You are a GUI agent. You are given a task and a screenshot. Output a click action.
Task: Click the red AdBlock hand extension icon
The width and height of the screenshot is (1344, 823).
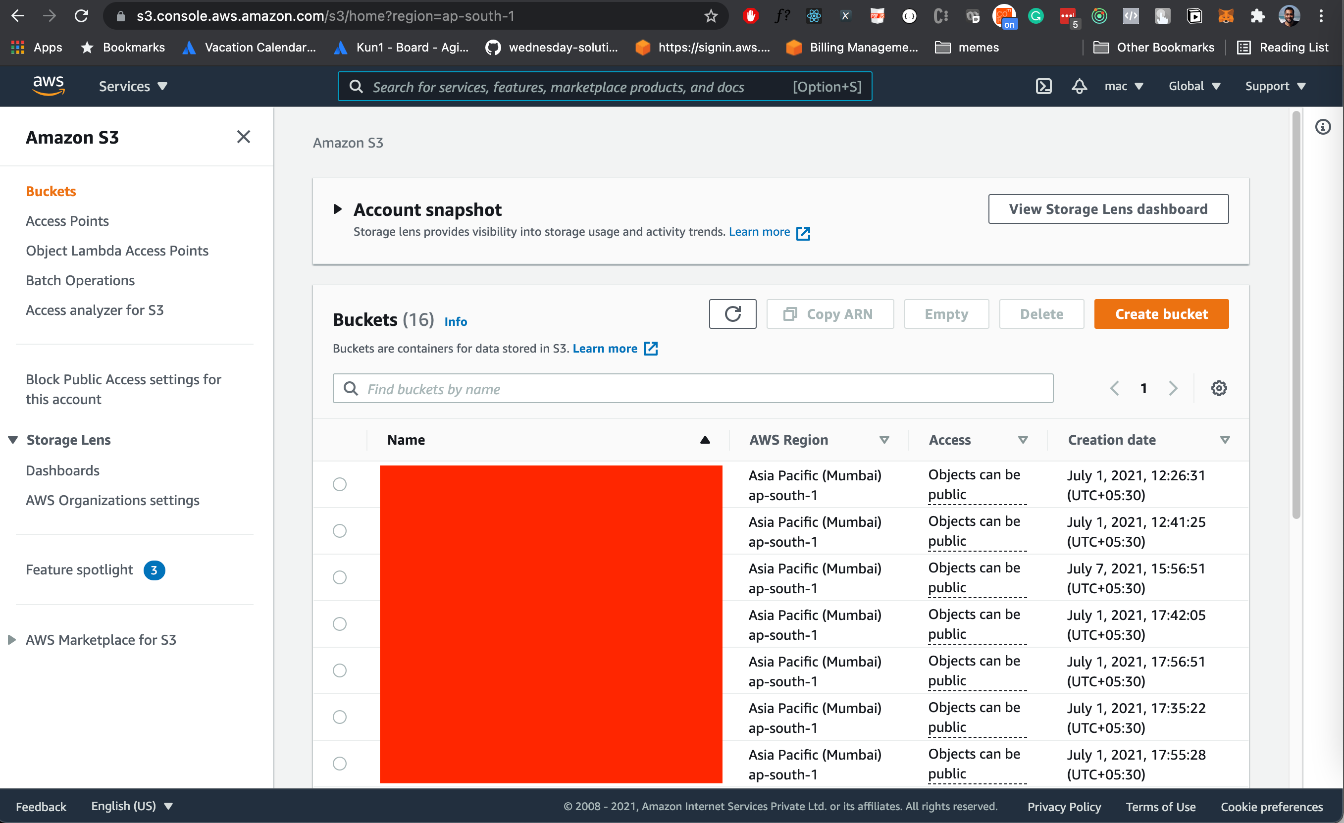pyautogui.click(x=751, y=16)
